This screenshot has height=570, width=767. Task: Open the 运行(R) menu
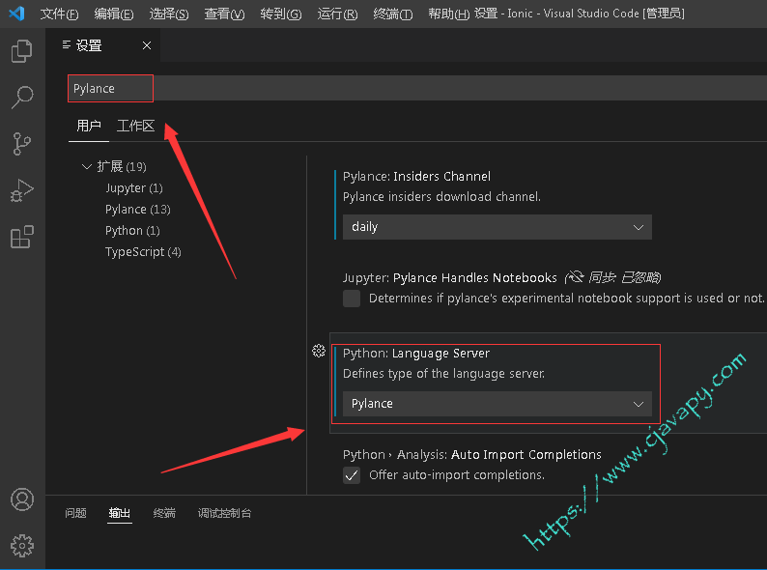pos(337,14)
